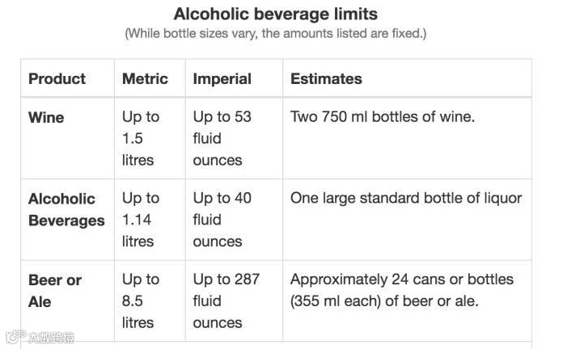This screenshot has width=563, height=349.
Task: Click 'Two 750 ml bottles of wine' text
Action: tap(383, 116)
